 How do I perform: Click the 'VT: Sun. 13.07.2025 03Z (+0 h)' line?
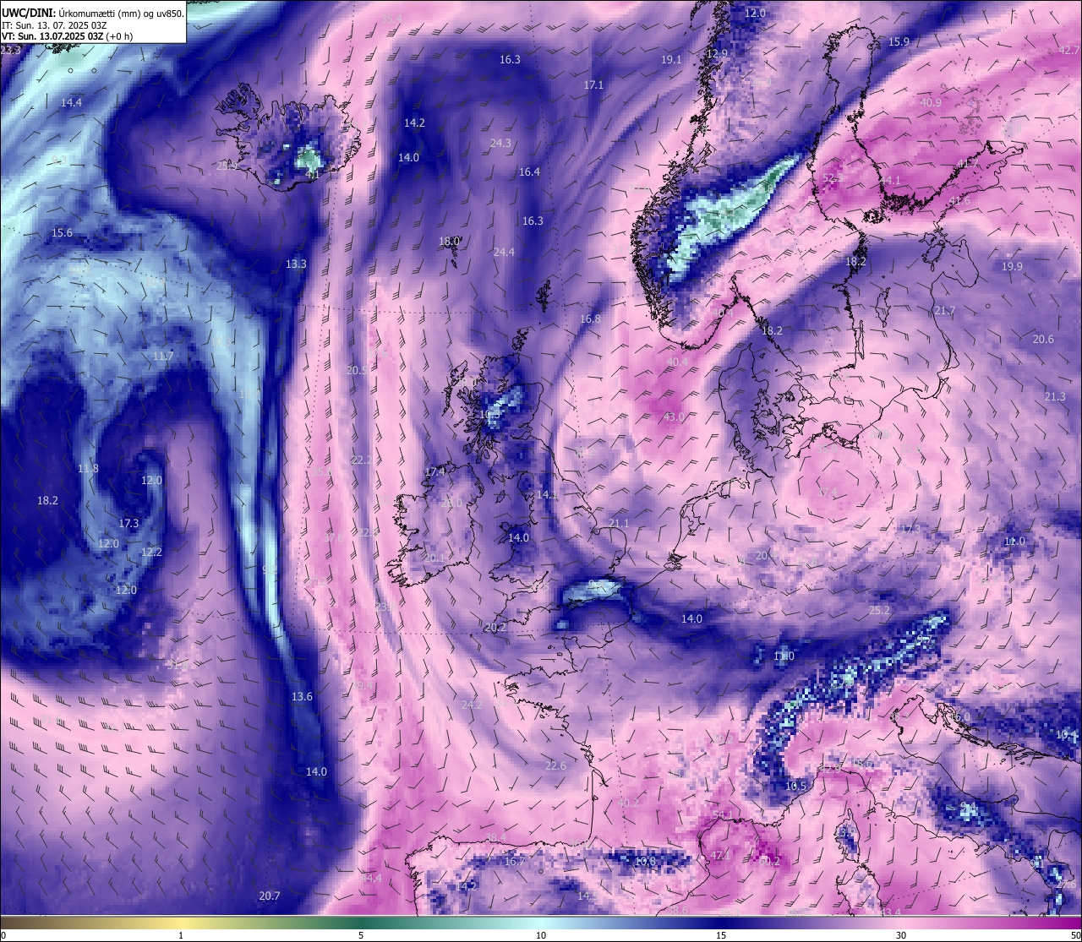67,36
